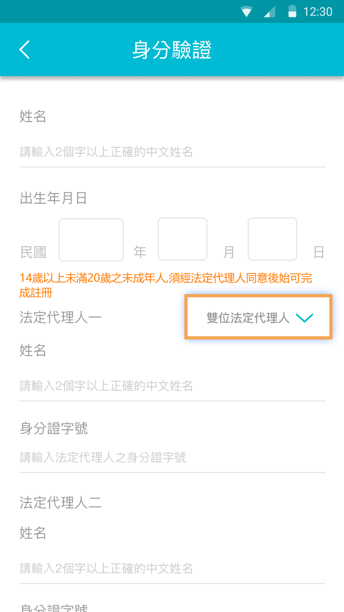Screen dimensions: 344x612
Task: Tap the battery icon in the status bar
Action: pyautogui.click(x=293, y=11)
